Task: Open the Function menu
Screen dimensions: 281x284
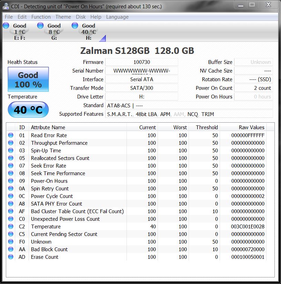Action: click(41, 17)
